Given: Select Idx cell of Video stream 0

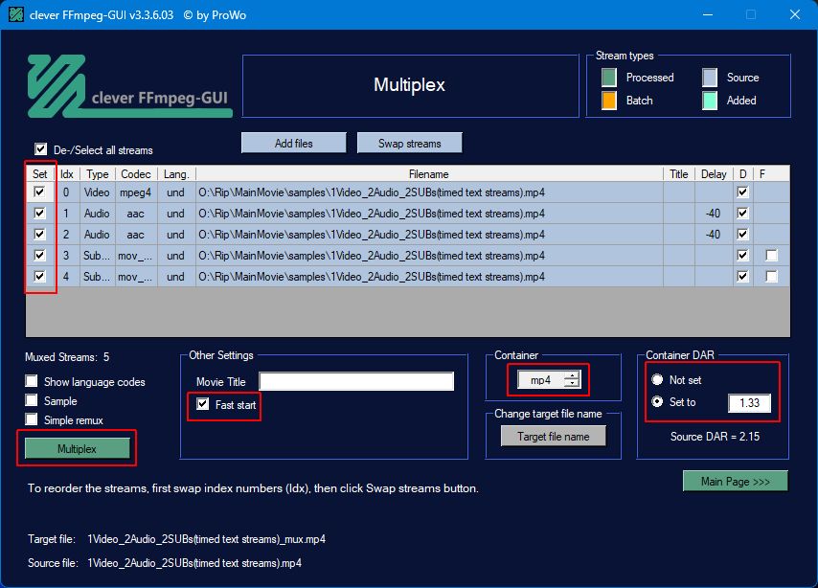Looking at the screenshot, I should (x=66, y=192).
